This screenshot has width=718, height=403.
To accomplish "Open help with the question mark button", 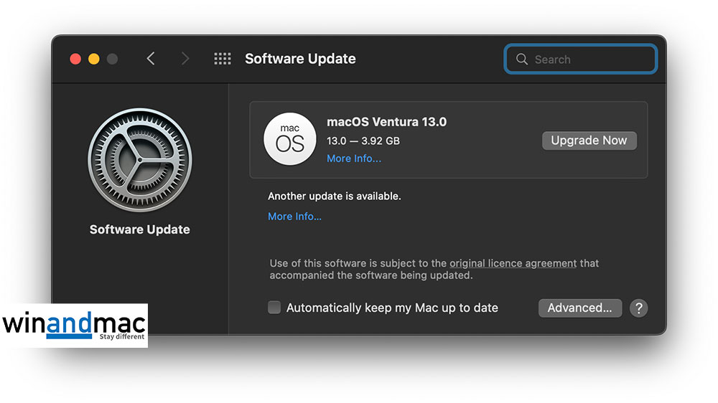I will click(x=638, y=308).
